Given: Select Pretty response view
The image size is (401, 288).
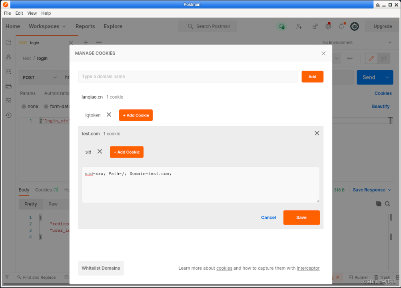Looking at the screenshot, I should coord(31,204).
